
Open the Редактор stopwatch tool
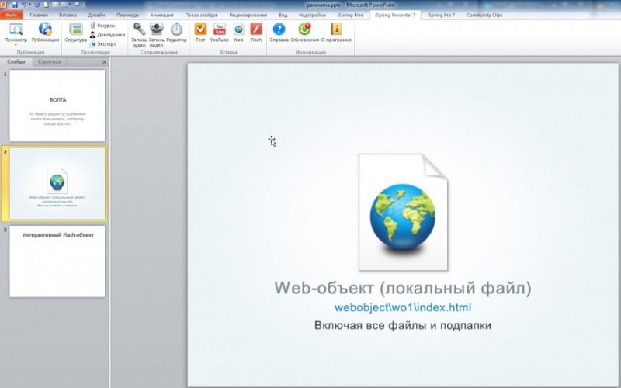[x=177, y=33]
